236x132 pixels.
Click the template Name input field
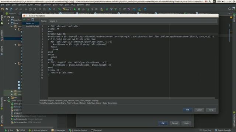[133, 21]
